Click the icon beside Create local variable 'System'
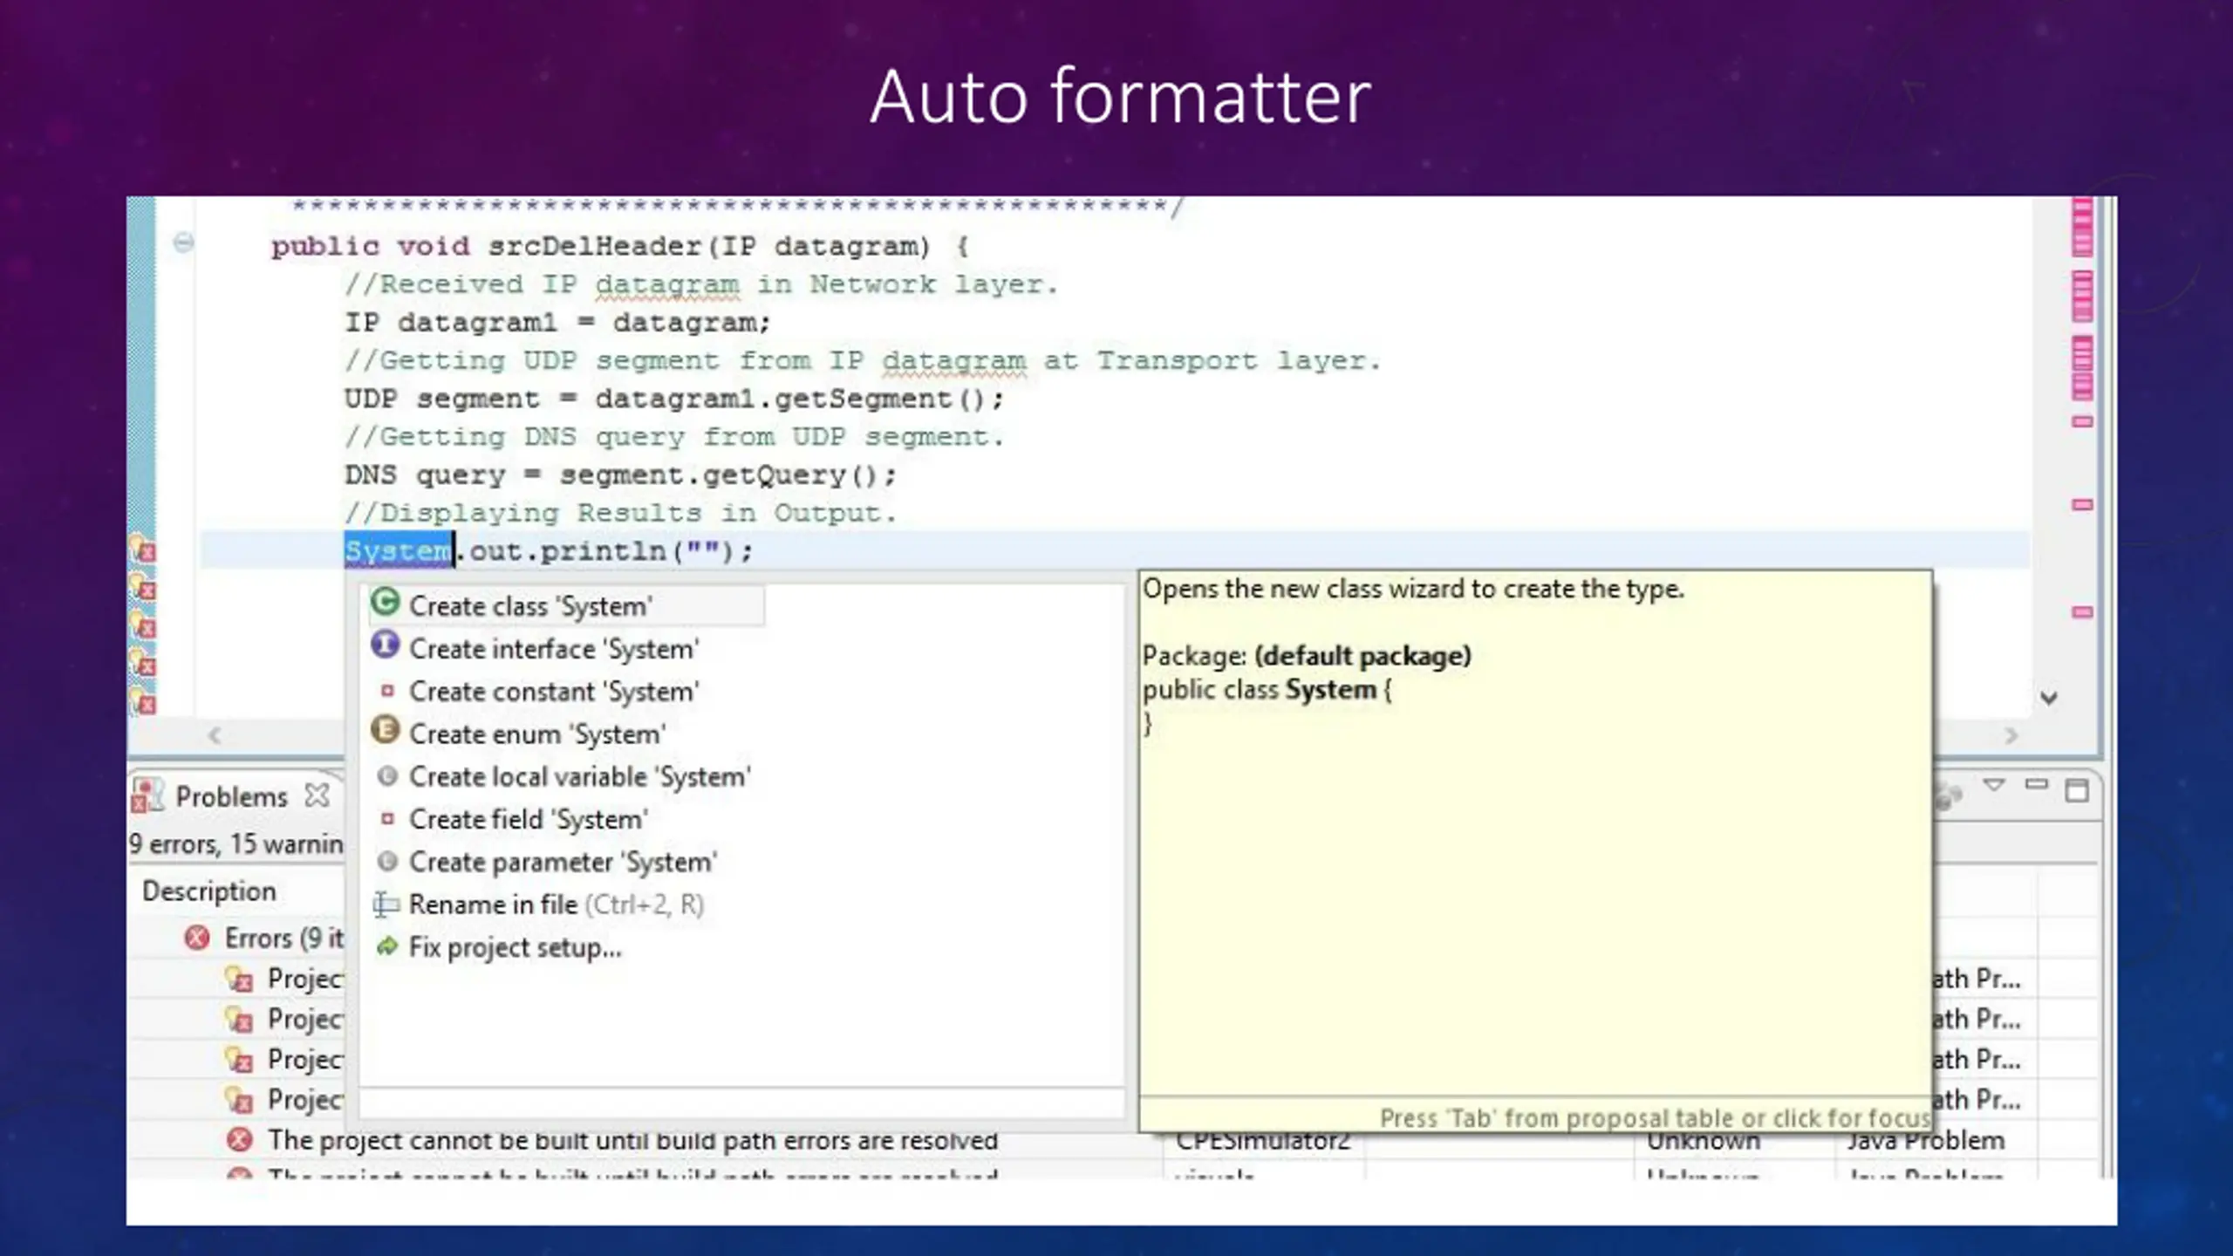The width and height of the screenshot is (2233, 1256). pyautogui.click(x=387, y=776)
